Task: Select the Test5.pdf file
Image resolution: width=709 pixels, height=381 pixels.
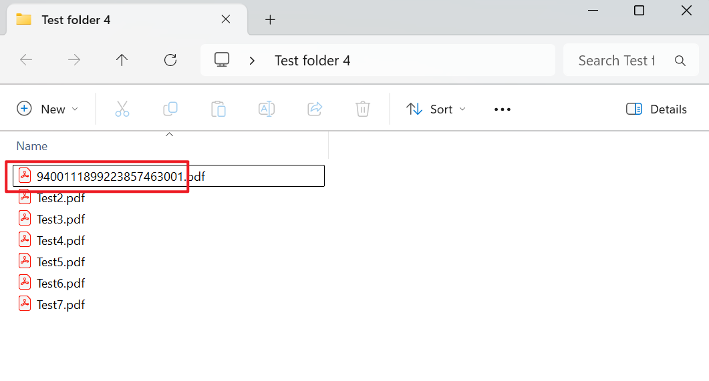Action: point(60,262)
